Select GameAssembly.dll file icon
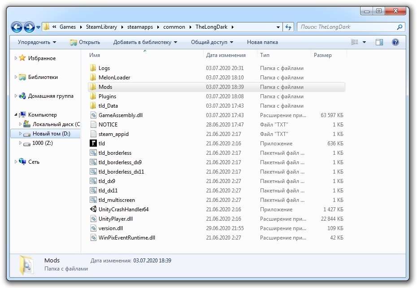The height and width of the screenshot is (288, 417). click(93, 115)
